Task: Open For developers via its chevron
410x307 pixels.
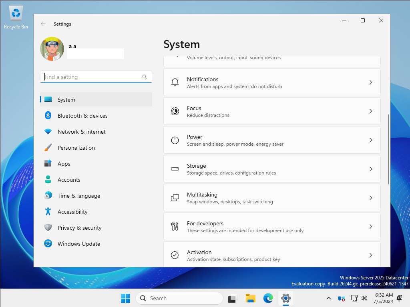Action: click(x=371, y=227)
